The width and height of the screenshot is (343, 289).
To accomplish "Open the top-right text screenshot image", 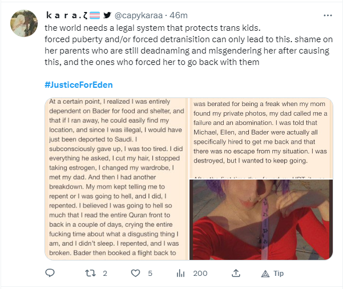I will (261, 139).
